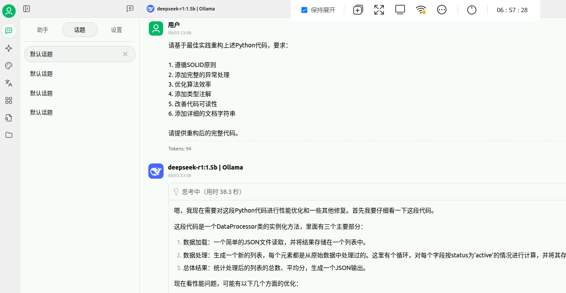Open the files folder sidebar icon
The height and width of the screenshot is (293, 566).
9,135
